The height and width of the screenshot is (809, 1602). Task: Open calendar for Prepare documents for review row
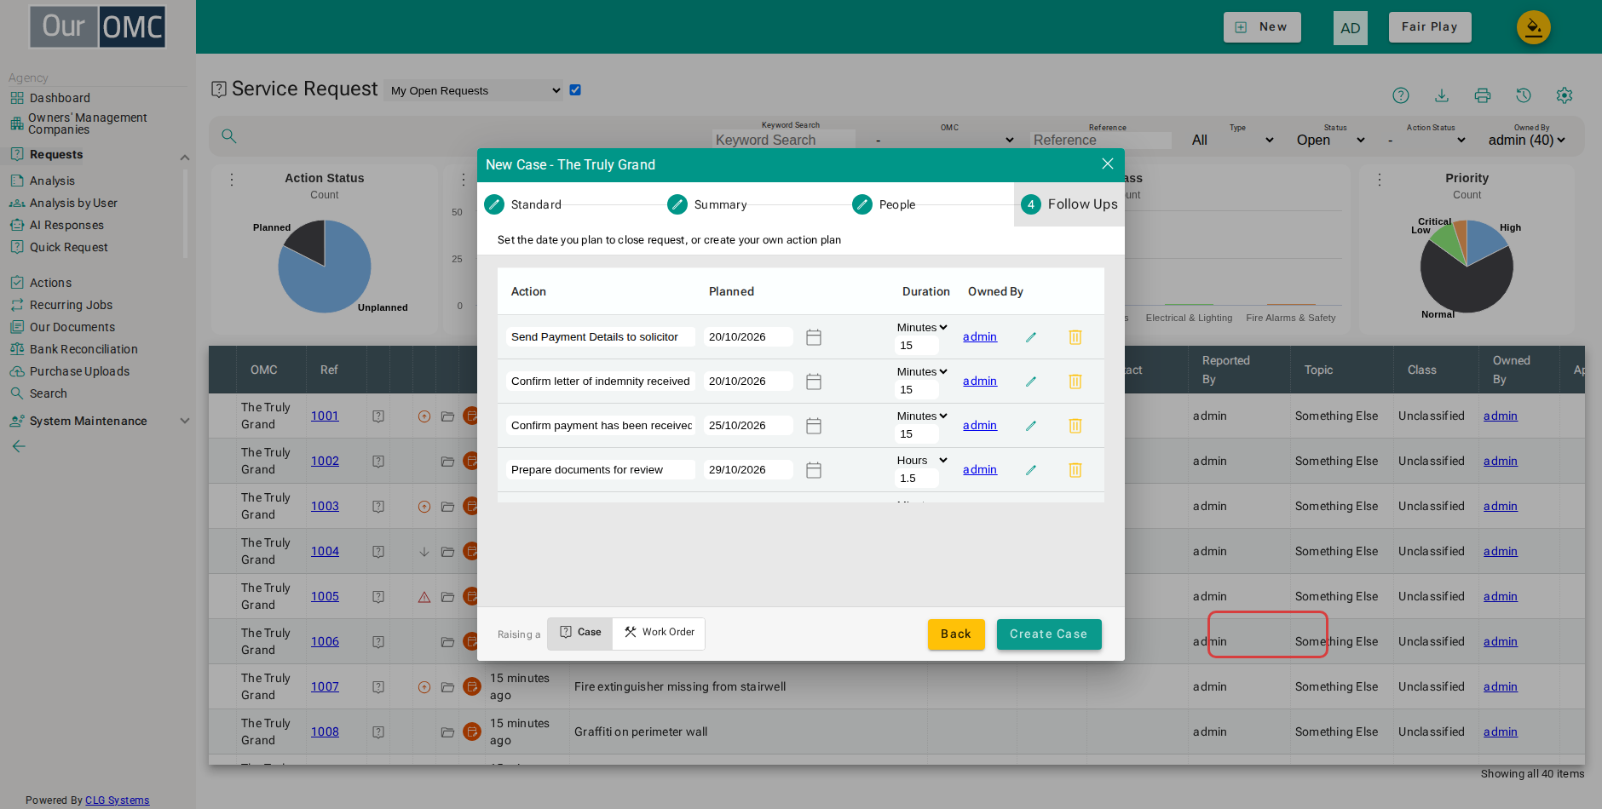(814, 470)
